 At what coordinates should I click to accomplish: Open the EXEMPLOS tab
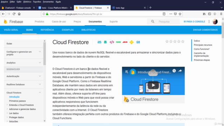[68, 30]
